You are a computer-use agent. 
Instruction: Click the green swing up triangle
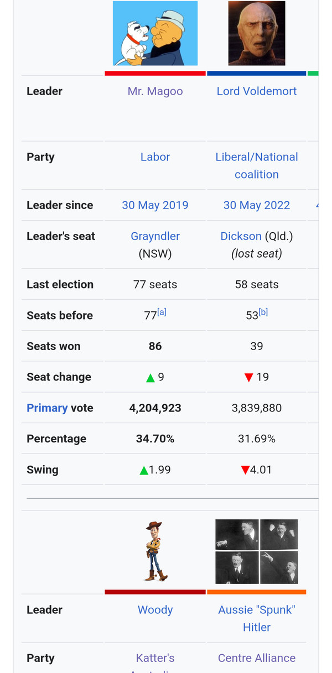coord(144,471)
